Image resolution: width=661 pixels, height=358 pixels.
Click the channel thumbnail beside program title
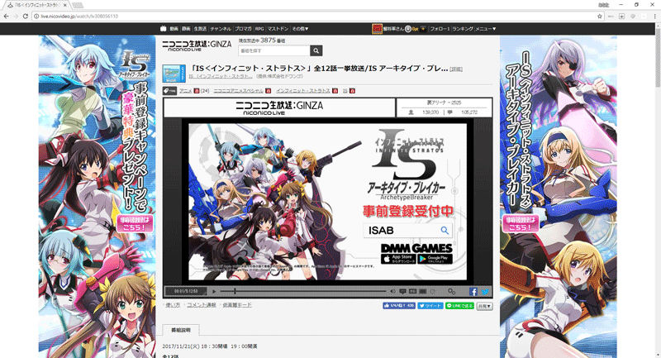[174, 74]
